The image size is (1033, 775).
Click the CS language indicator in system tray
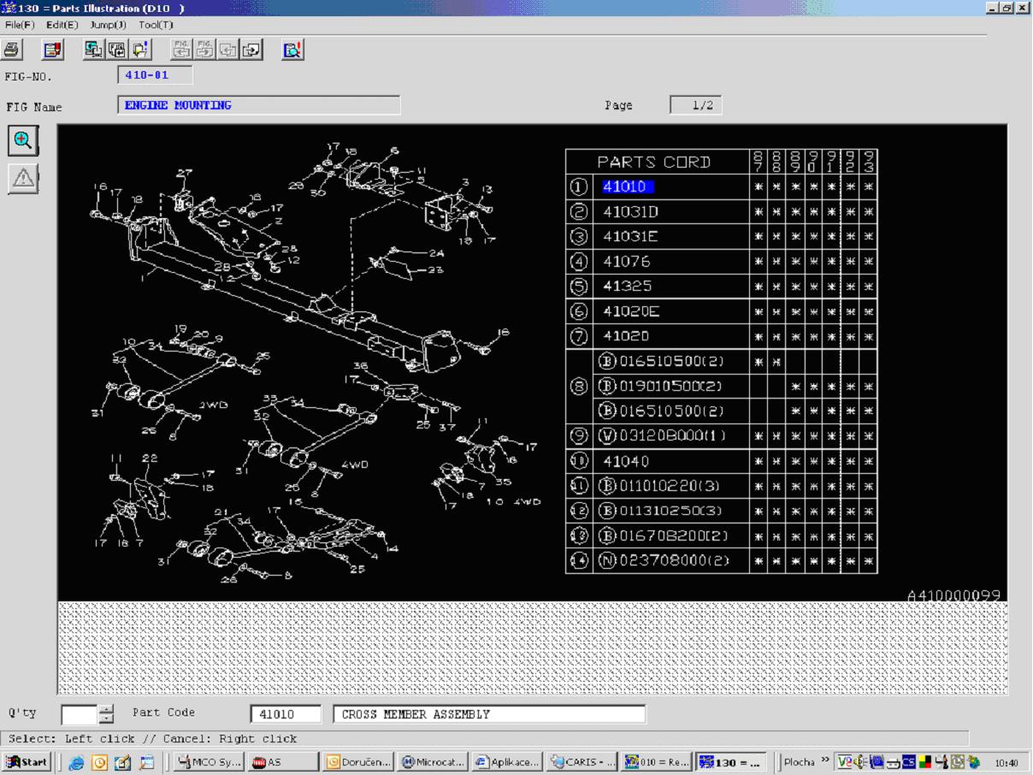(x=908, y=762)
